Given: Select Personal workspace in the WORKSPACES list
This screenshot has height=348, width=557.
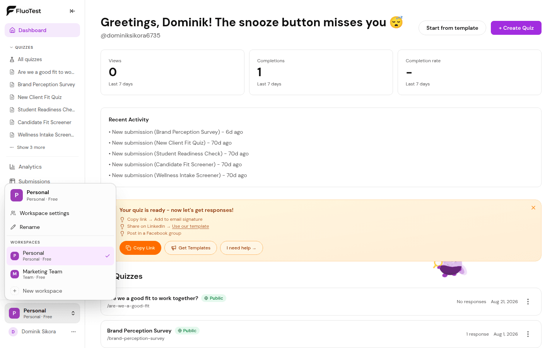Looking at the screenshot, I should (x=60, y=256).
